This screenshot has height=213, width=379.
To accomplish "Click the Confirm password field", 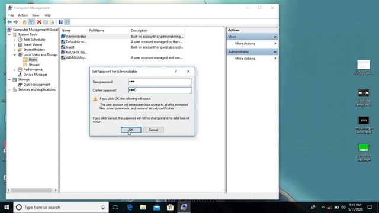I will point(160,90).
